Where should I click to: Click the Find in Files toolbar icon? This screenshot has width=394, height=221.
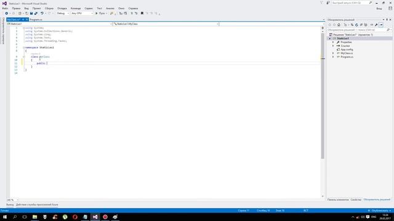(112, 14)
